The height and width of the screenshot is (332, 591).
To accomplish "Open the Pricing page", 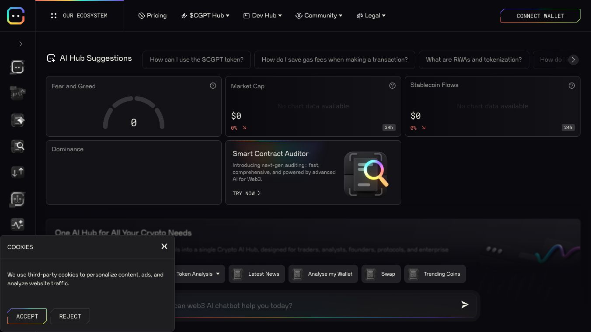I will 153,15.
